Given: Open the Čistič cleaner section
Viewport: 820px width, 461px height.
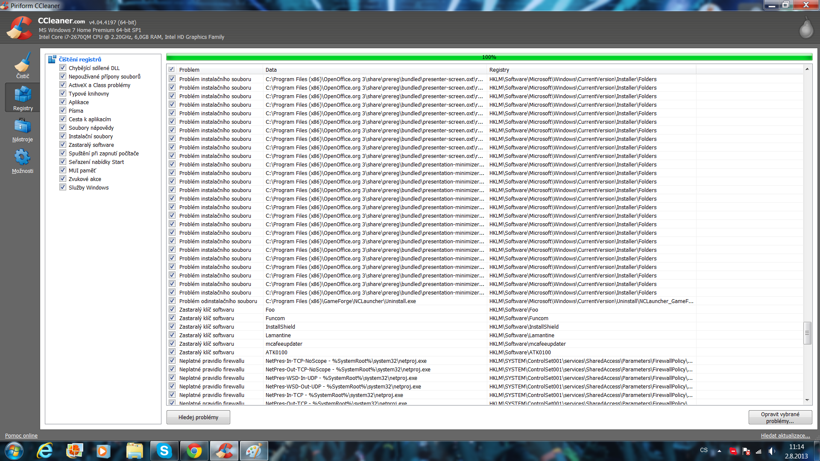Looking at the screenshot, I should pyautogui.click(x=23, y=65).
